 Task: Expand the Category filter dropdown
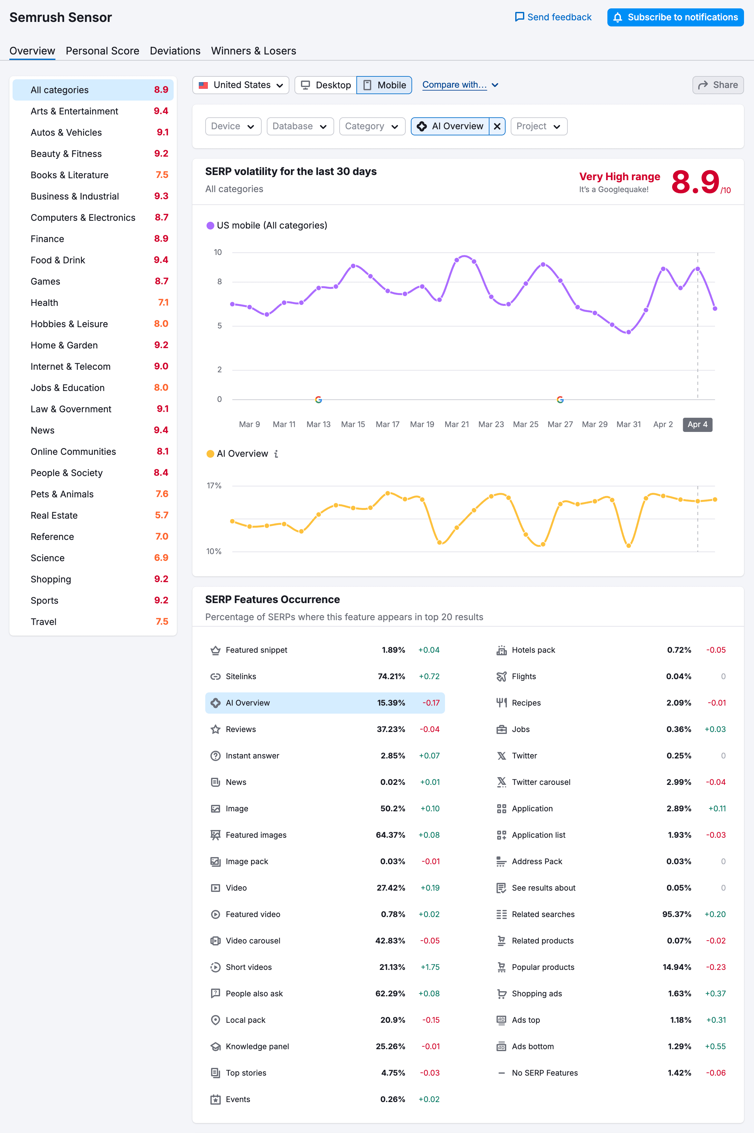[x=372, y=126]
